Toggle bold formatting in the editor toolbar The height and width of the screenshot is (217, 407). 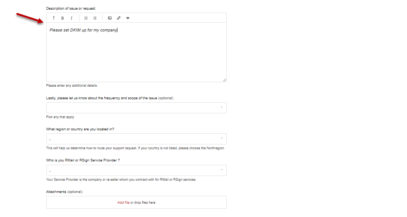pyautogui.click(x=63, y=18)
